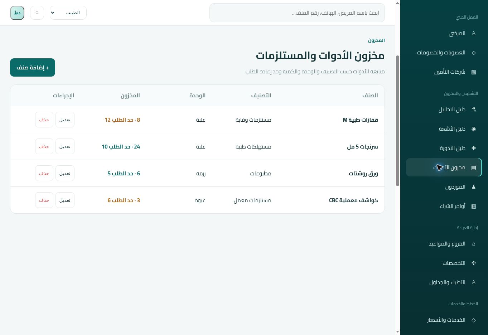Screen dimensions: 488x335
Task: Navigate to الأطباء والجداول
Action: 444,282
